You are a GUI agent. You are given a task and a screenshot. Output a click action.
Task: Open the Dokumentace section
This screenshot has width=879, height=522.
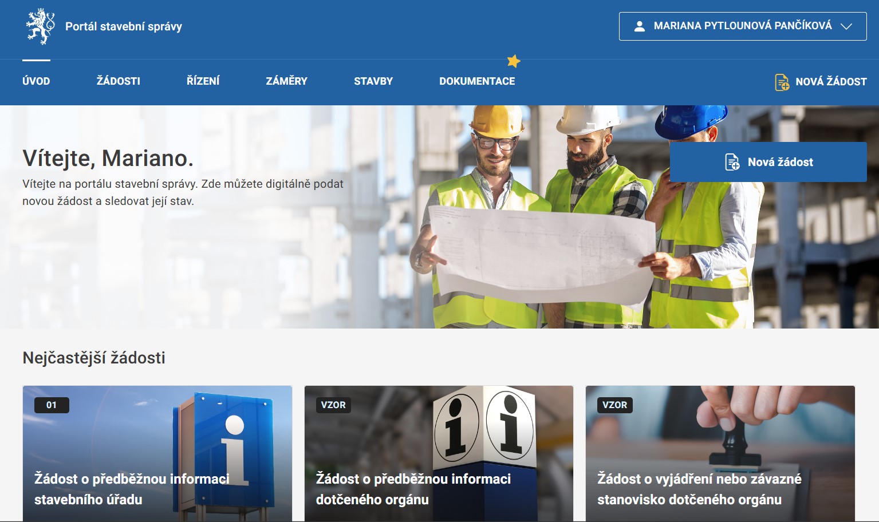tap(477, 81)
